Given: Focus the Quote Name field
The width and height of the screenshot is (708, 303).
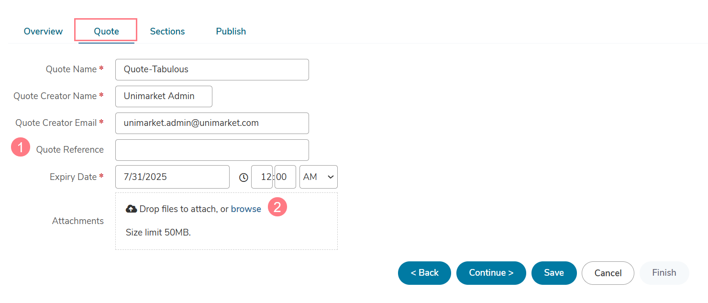Looking at the screenshot, I should click(x=212, y=69).
